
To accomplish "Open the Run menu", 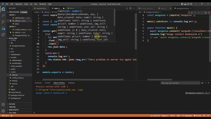I will (36, 4).
